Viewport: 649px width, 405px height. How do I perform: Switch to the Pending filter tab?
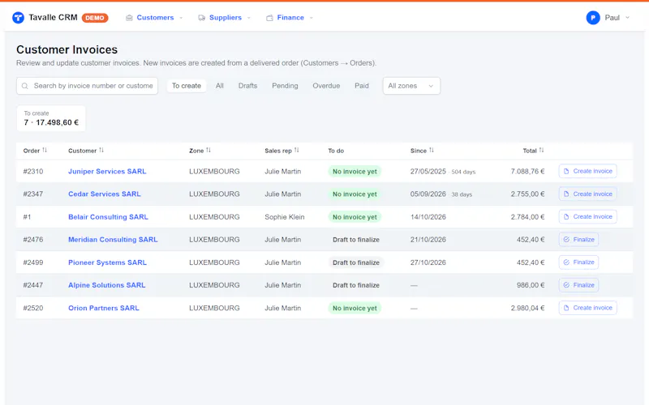point(285,86)
